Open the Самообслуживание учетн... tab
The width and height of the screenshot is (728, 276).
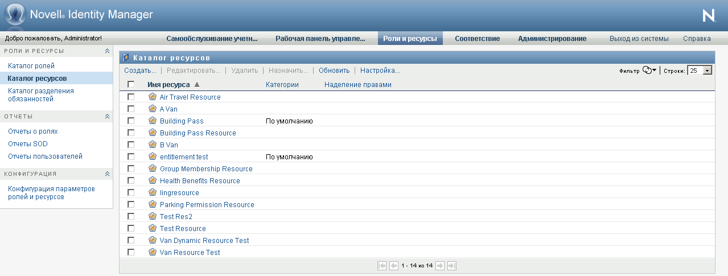point(212,39)
